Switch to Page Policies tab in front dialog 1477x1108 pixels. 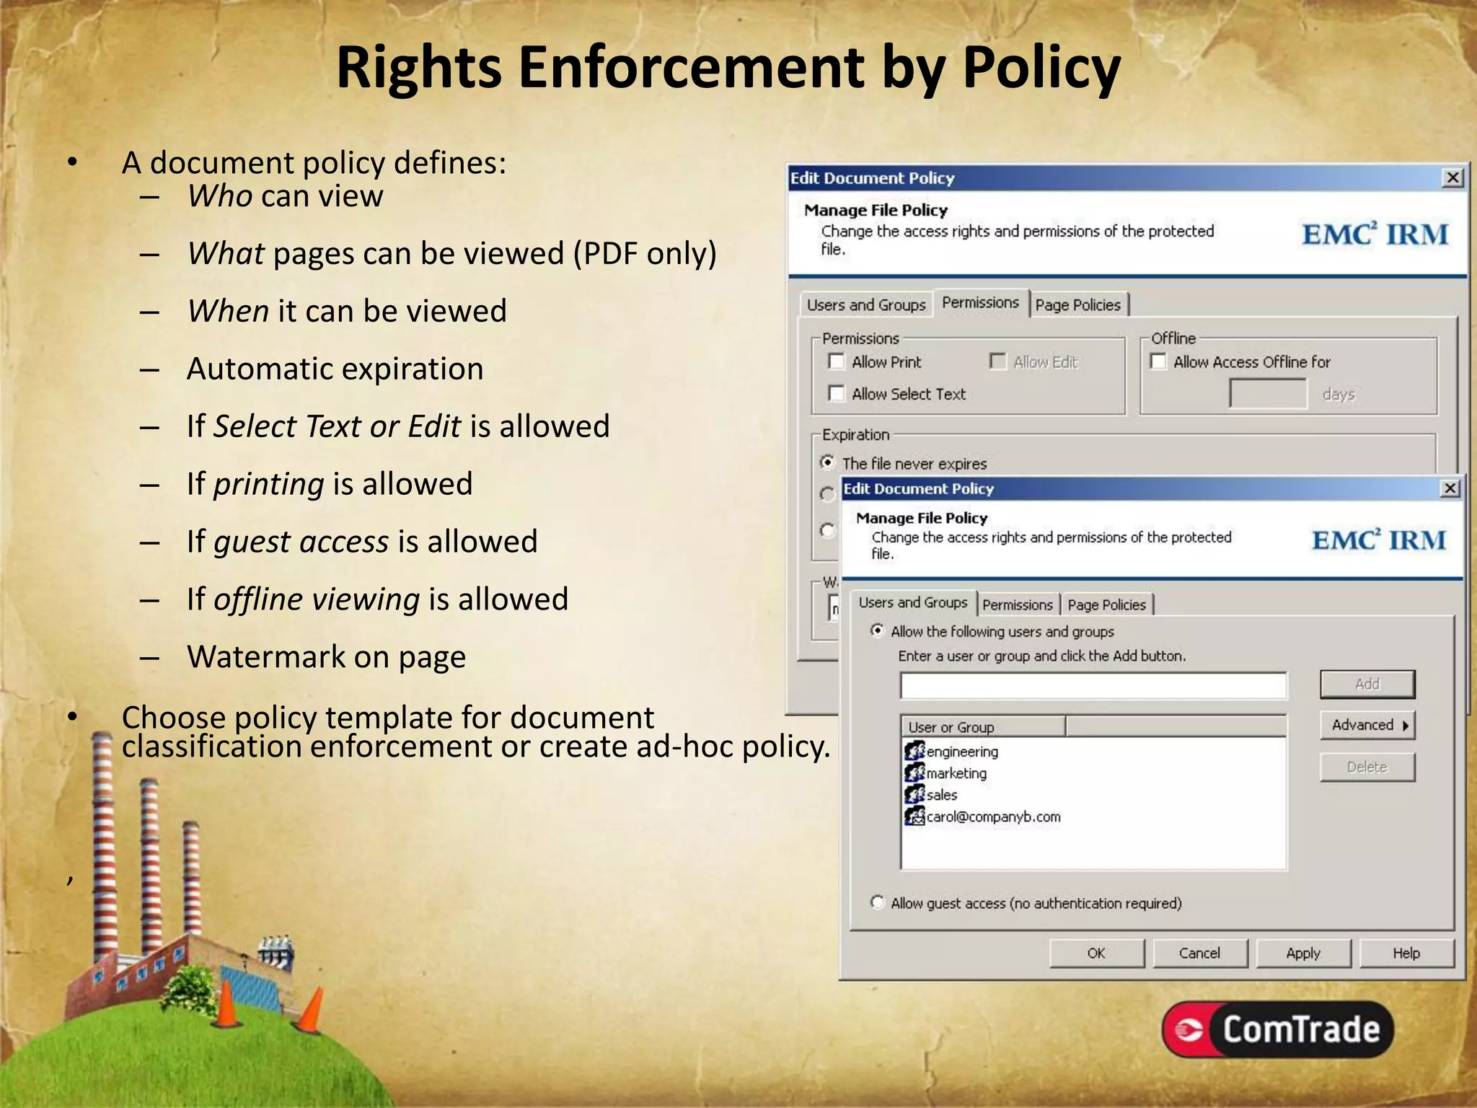click(x=1106, y=604)
